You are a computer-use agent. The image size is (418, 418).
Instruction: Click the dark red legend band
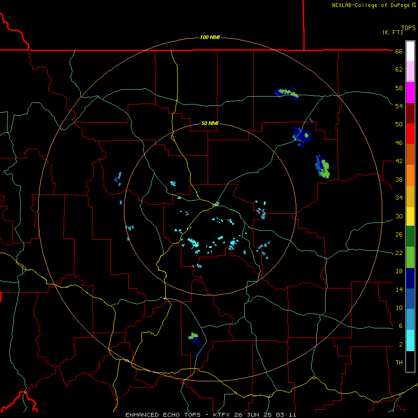pos(410,113)
